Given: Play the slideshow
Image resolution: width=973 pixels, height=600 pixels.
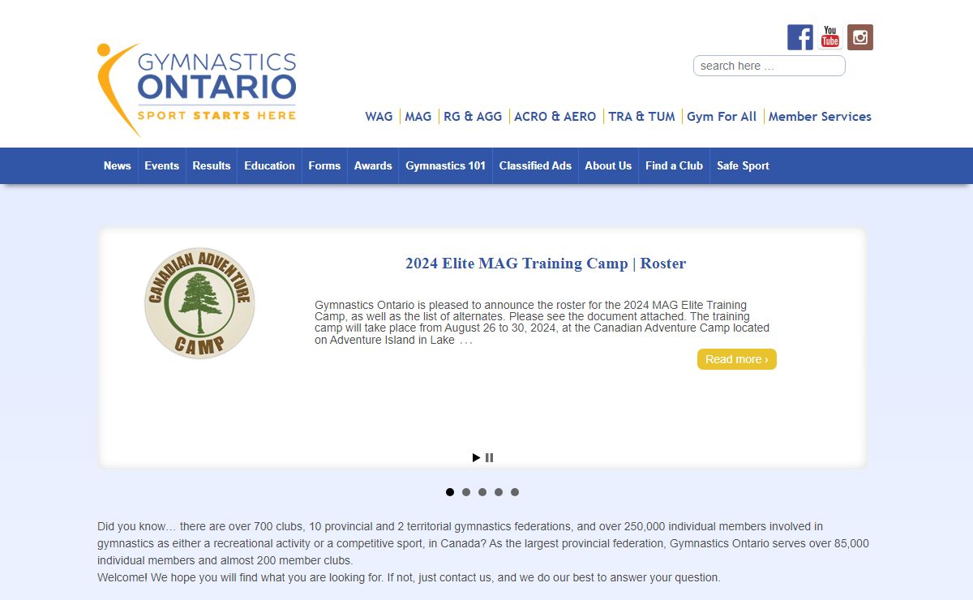Looking at the screenshot, I should tap(477, 457).
